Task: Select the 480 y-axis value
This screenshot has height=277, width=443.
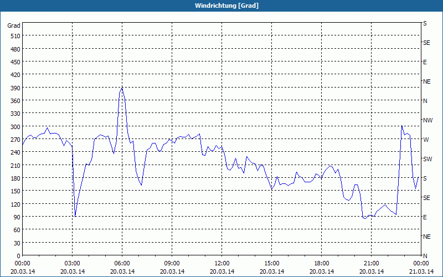Action: (16, 49)
